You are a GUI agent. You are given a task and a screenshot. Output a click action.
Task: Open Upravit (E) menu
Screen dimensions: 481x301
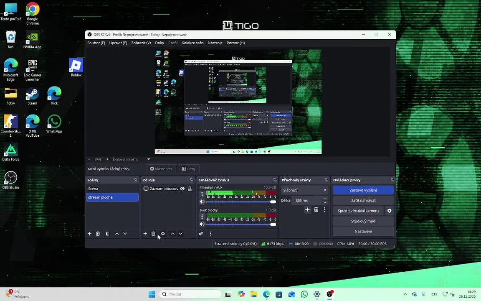[x=118, y=43]
